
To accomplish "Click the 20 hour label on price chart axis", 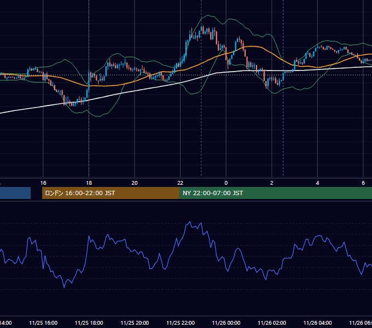I will [x=135, y=183].
